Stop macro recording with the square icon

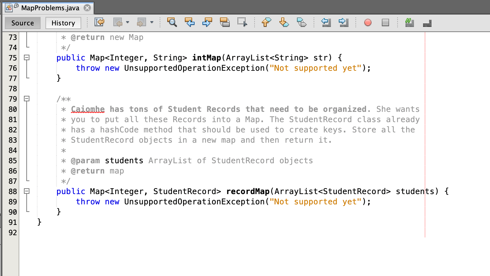[385, 23]
